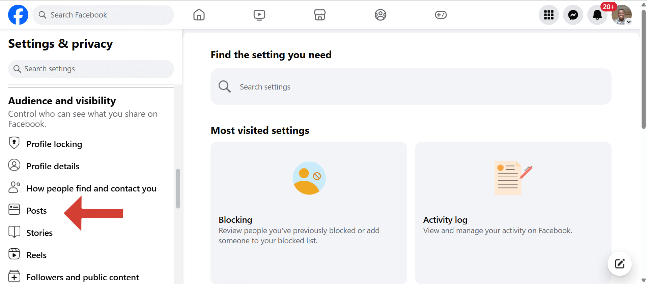This screenshot has height=284, width=647.
Task: Open the notifications bell
Action: (597, 15)
